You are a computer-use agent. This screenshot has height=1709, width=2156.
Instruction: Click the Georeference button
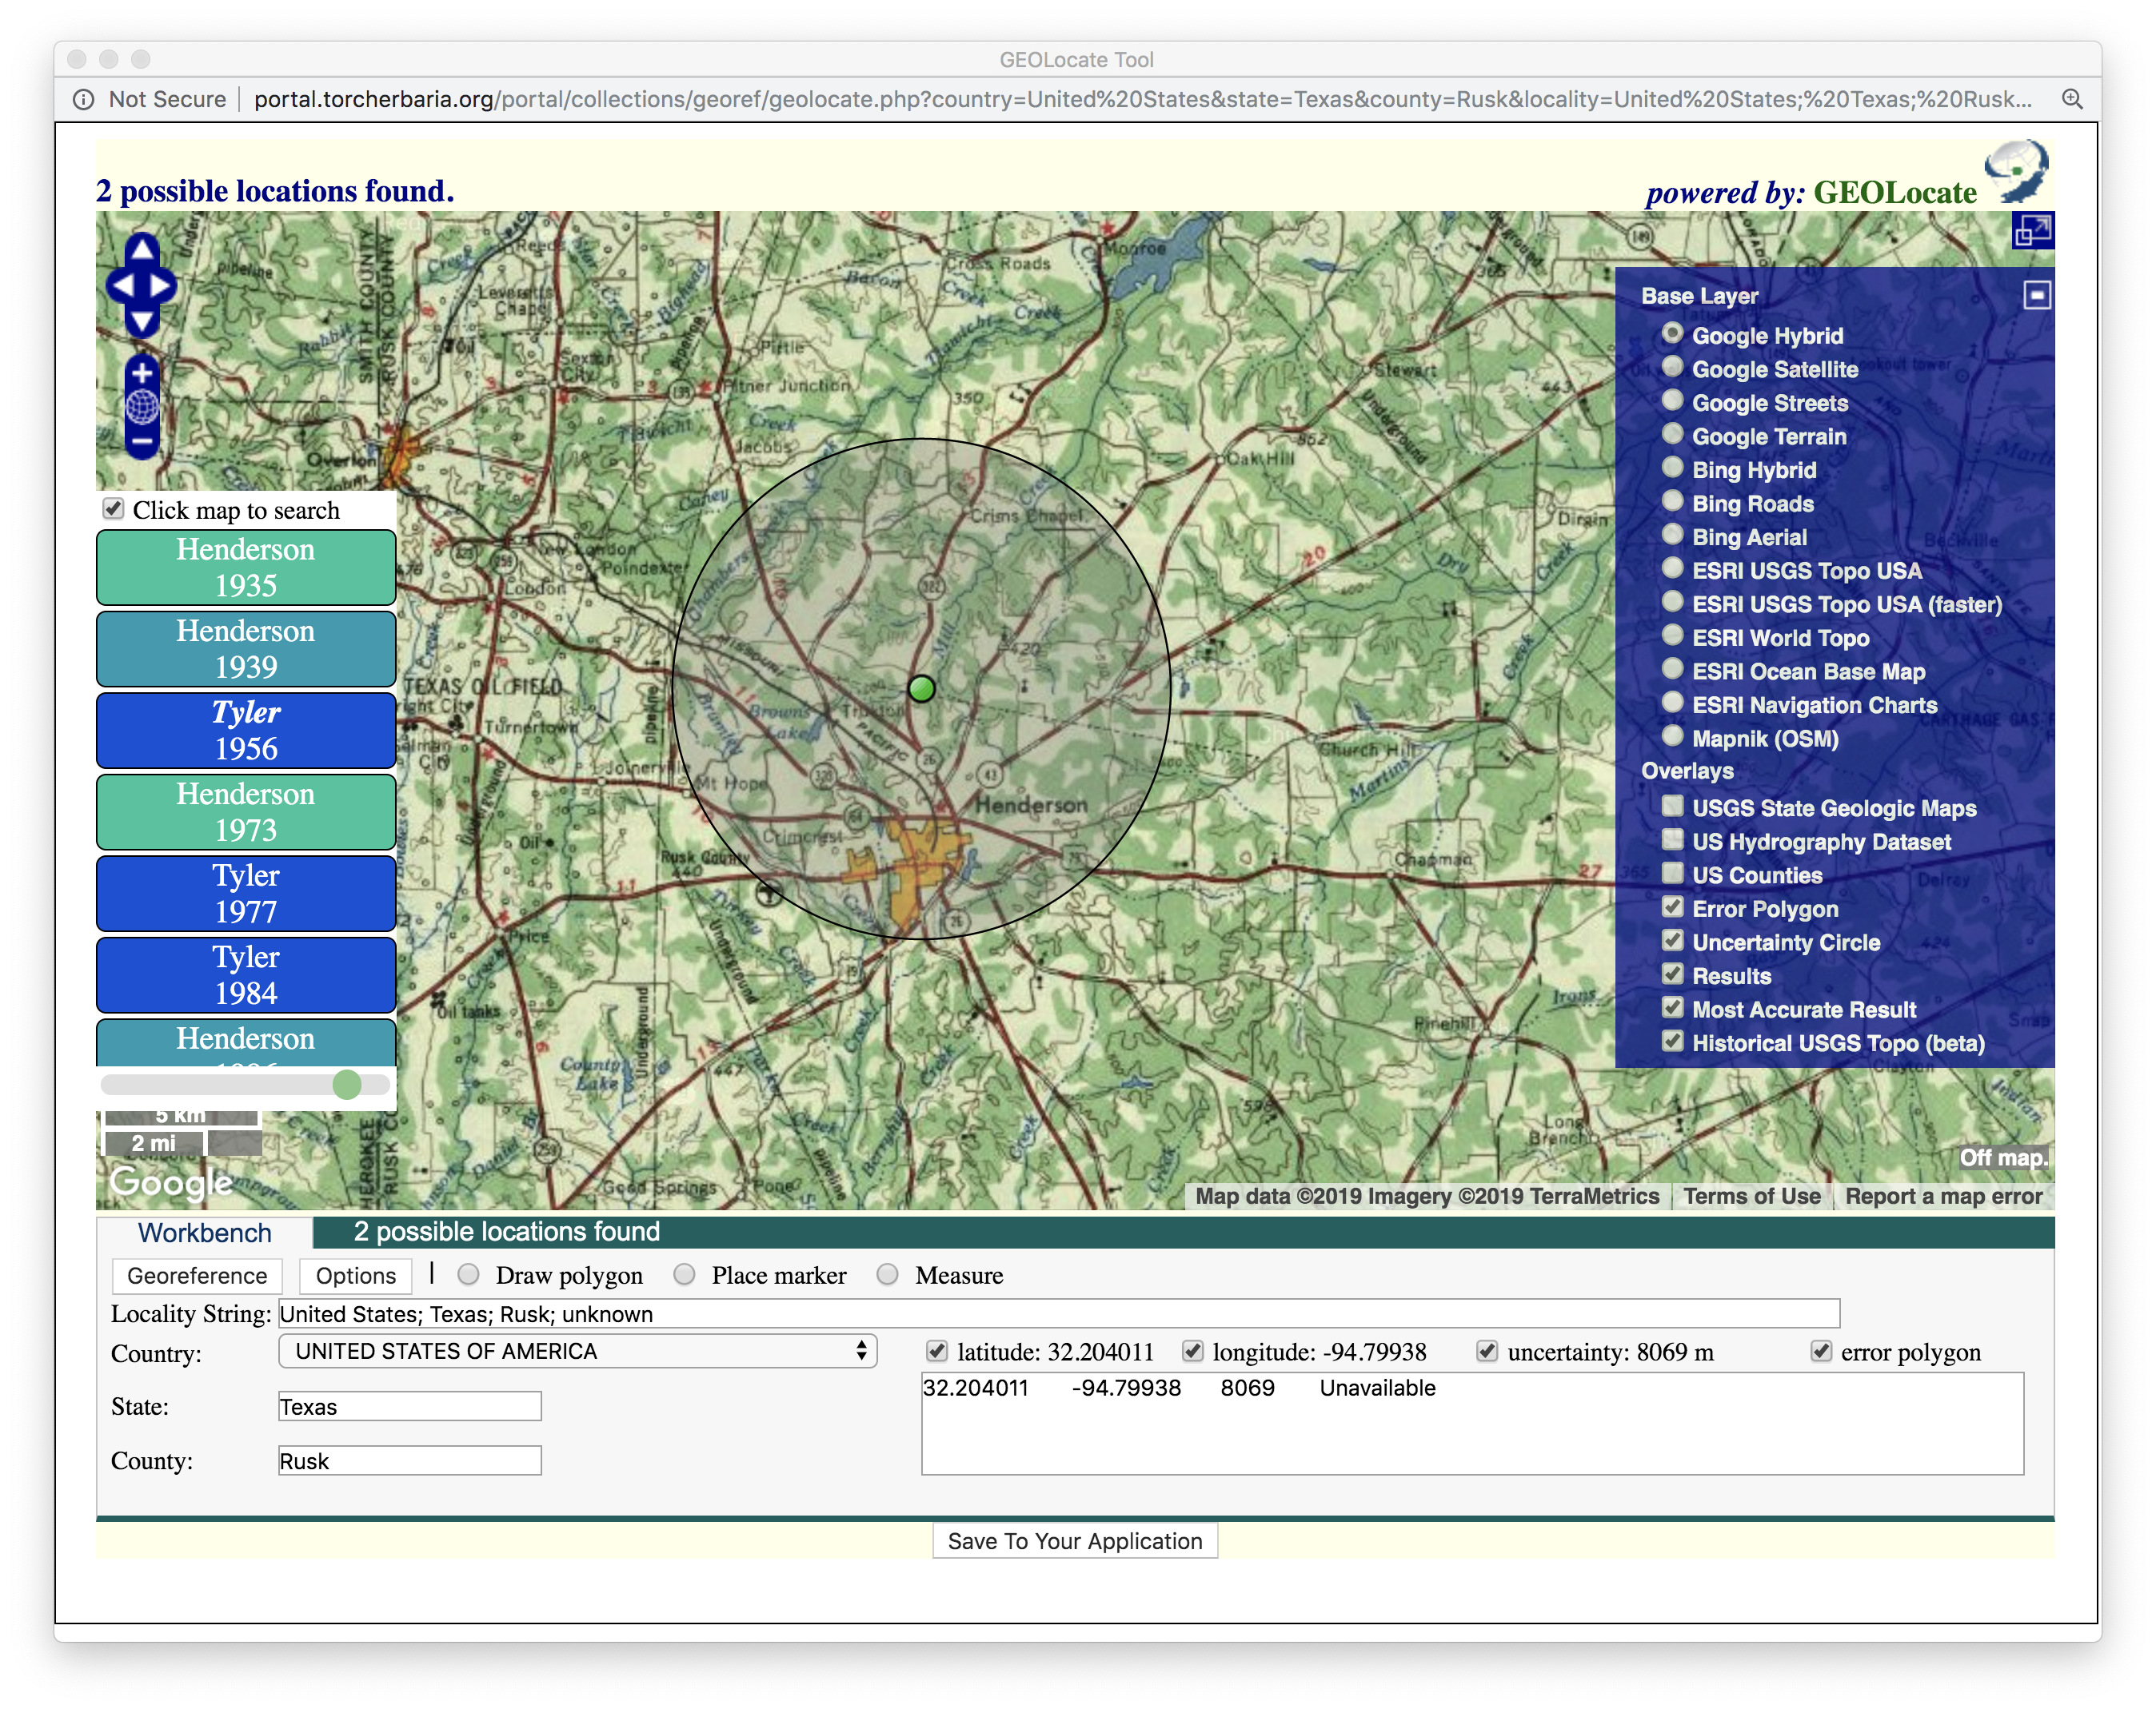pyautogui.click(x=197, y=1275)
